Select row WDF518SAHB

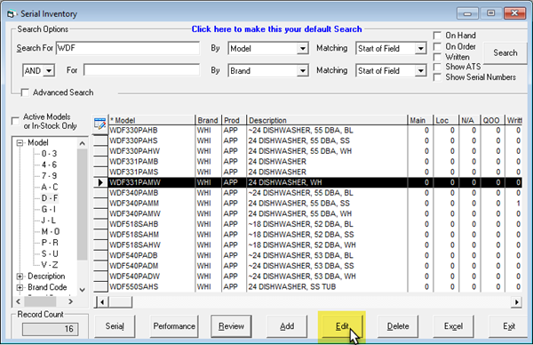315,224
